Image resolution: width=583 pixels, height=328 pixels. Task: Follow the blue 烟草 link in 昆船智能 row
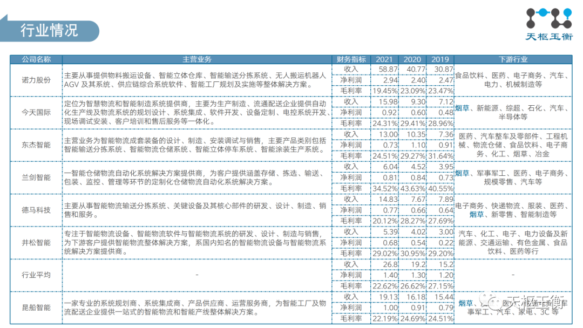pos(465,303)
